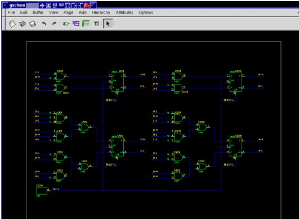Viewport: 299px width, 219px height.
Task: Click the New file icon
Action: click(12, 24)
